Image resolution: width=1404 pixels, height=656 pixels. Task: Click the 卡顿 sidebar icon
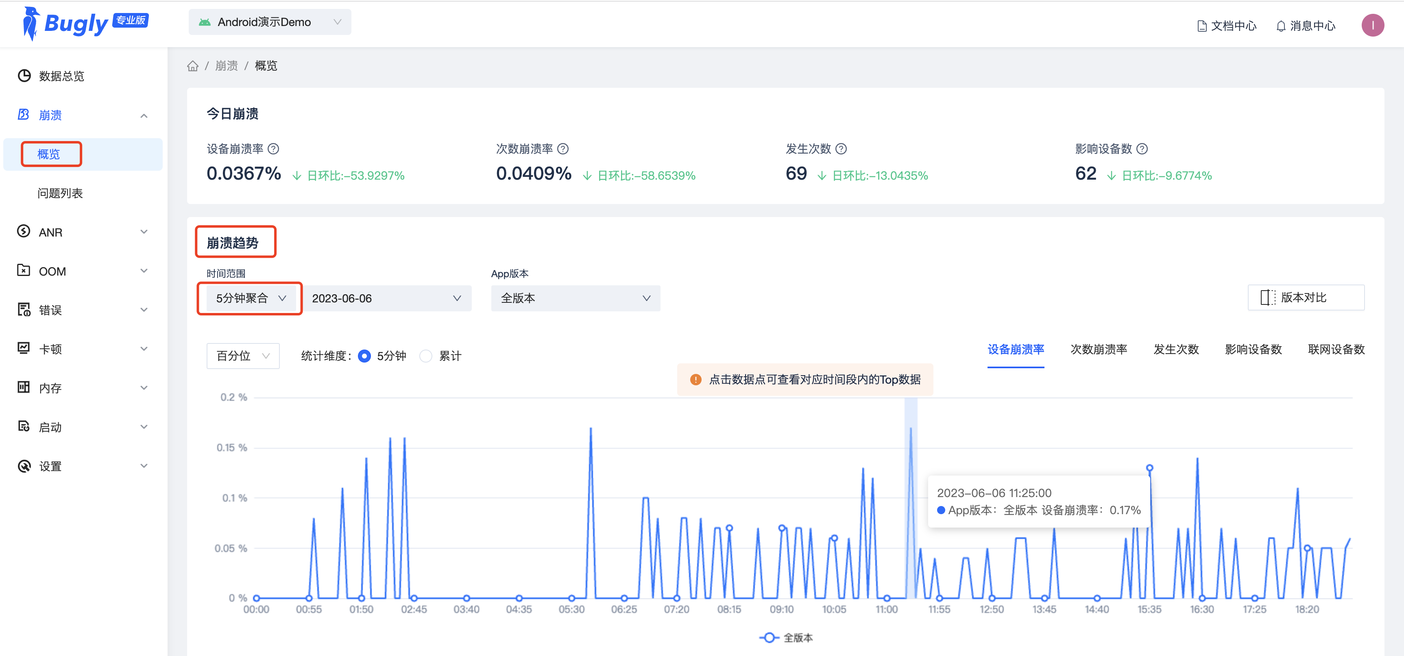tap(24, 348)
